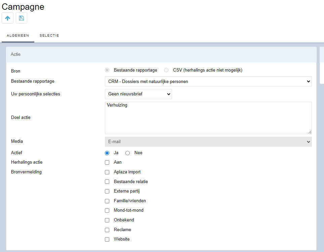Click the Herhalings actie label
The width and height of the screenshot is (324, 252).
click(x=27, y=162)
